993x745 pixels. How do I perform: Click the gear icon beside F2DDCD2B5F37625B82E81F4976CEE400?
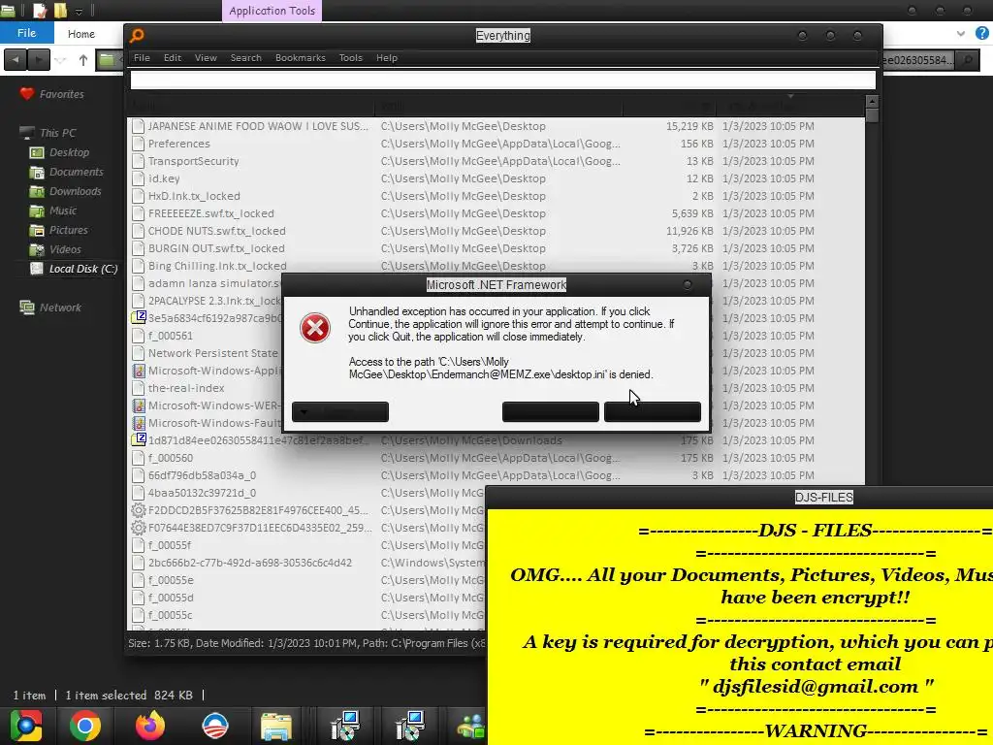click(138, 510)
